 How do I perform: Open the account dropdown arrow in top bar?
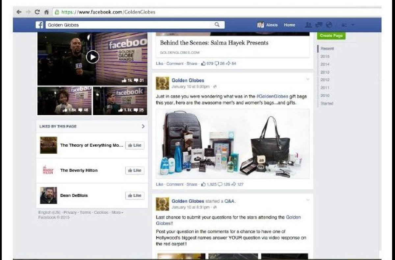click(x=353, y=25)
